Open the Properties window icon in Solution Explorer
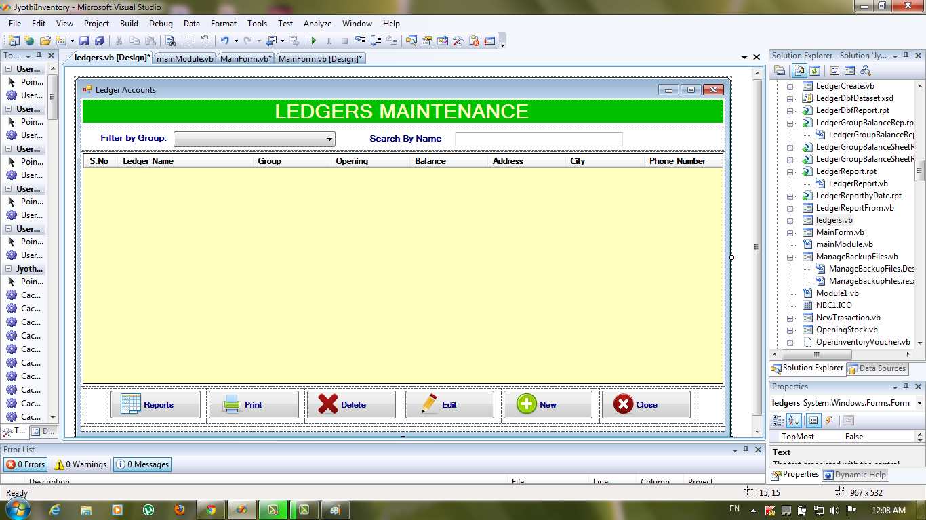This screenshot has width=926, height=520. pos(780,70)
